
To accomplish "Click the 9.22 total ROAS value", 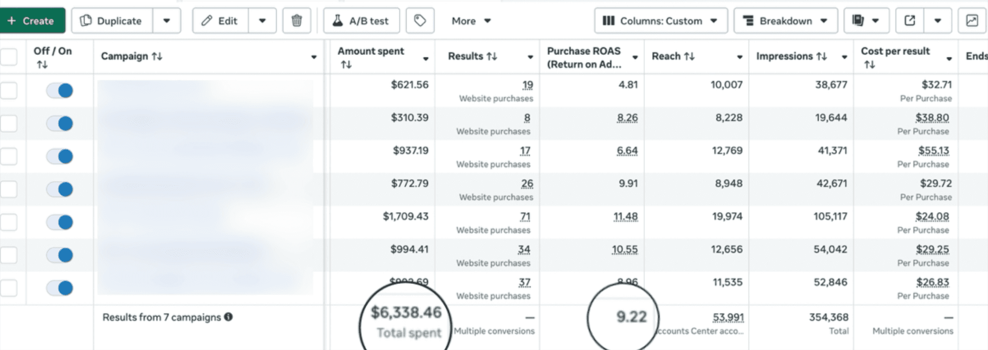I will tap(631, 317).
